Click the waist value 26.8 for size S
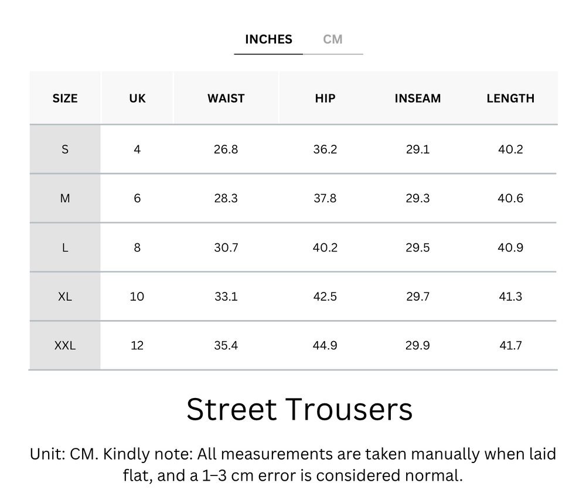Screen dimensions: 586x500 pyautogui.click(x=226, y=149)
